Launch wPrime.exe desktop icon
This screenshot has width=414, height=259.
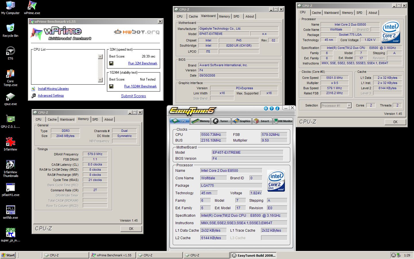(x=32, y=8)
